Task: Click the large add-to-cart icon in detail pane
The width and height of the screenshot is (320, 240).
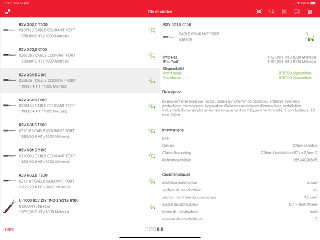Action: point(309,37)
